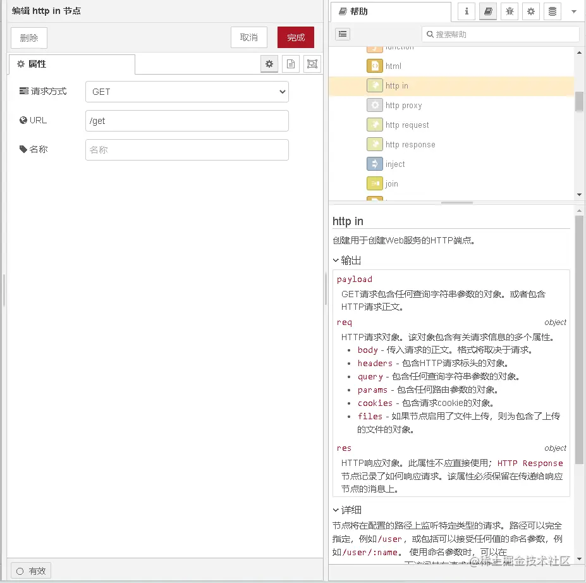Open the info sidebar tab icon
Image resolution: width=586 pixels, height=583 pixels.
coord(467,11)
